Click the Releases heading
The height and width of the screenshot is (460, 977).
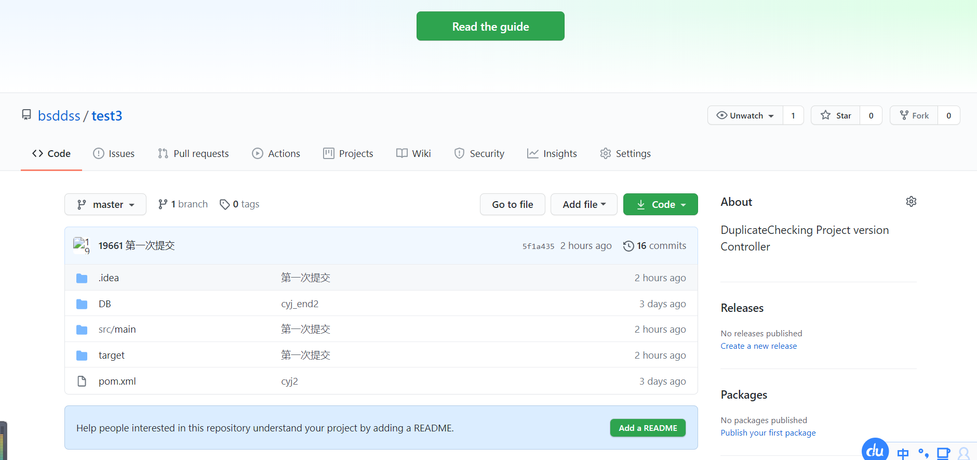(x=742, y=308)
